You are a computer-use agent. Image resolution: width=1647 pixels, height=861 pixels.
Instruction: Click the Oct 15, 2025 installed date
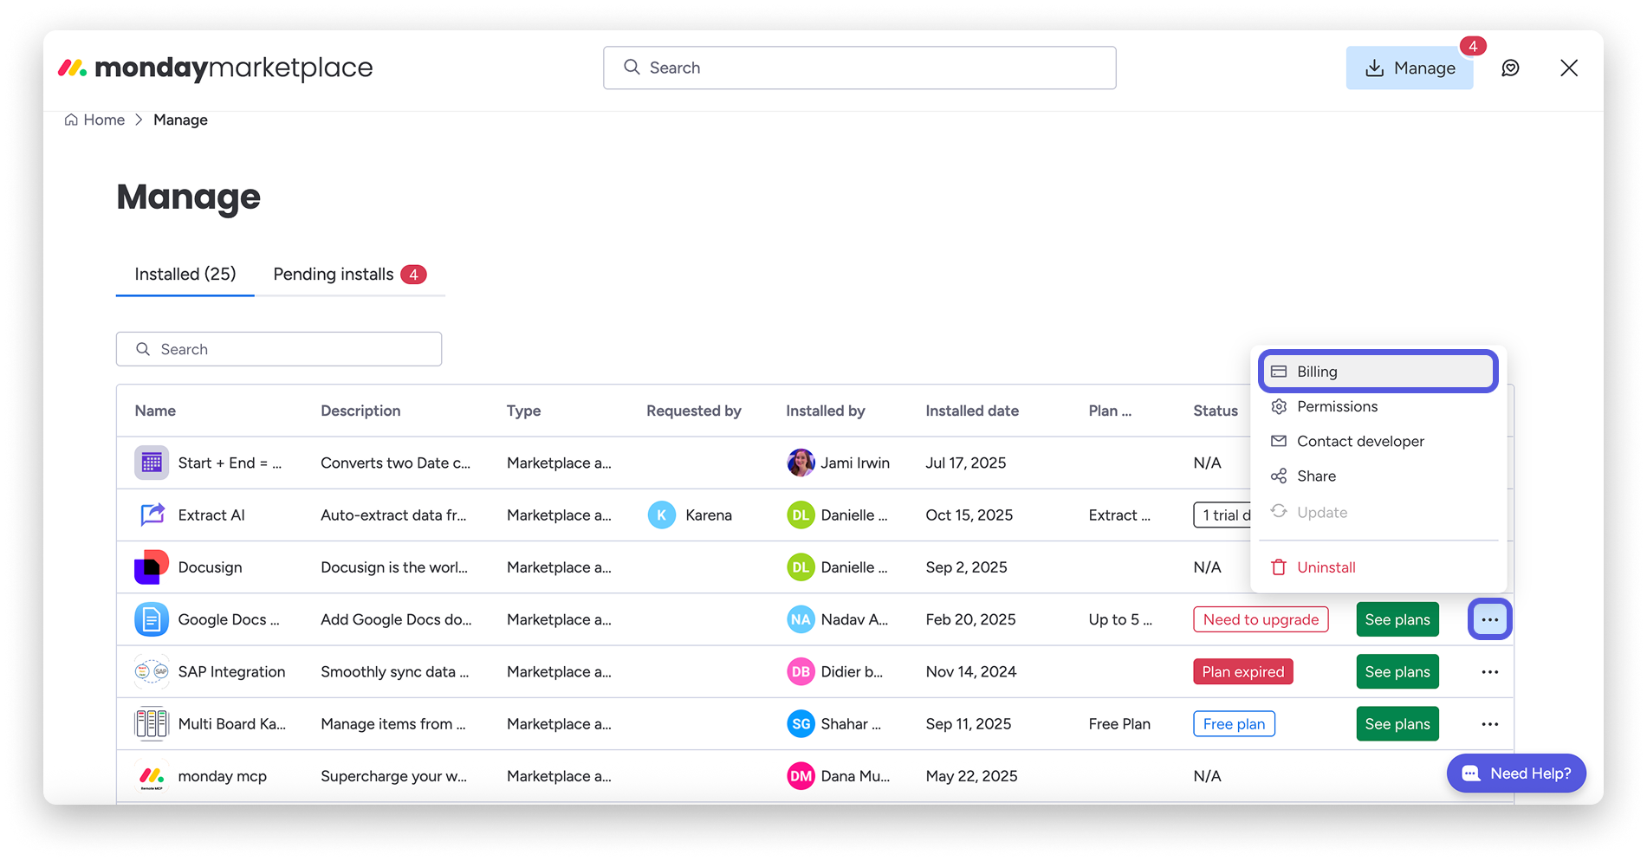click(969, 515)
